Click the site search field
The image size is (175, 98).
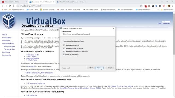166,22
